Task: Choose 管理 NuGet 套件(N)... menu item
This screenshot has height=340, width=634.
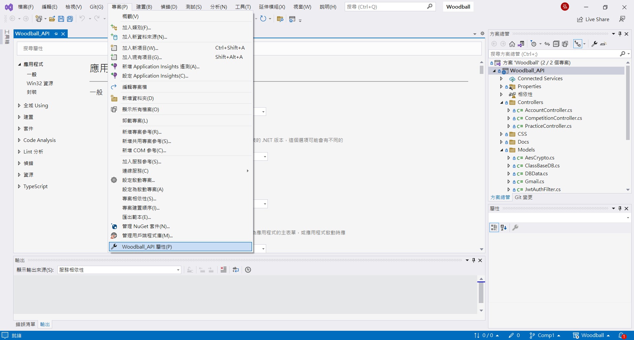Action: tap(180, 226)
